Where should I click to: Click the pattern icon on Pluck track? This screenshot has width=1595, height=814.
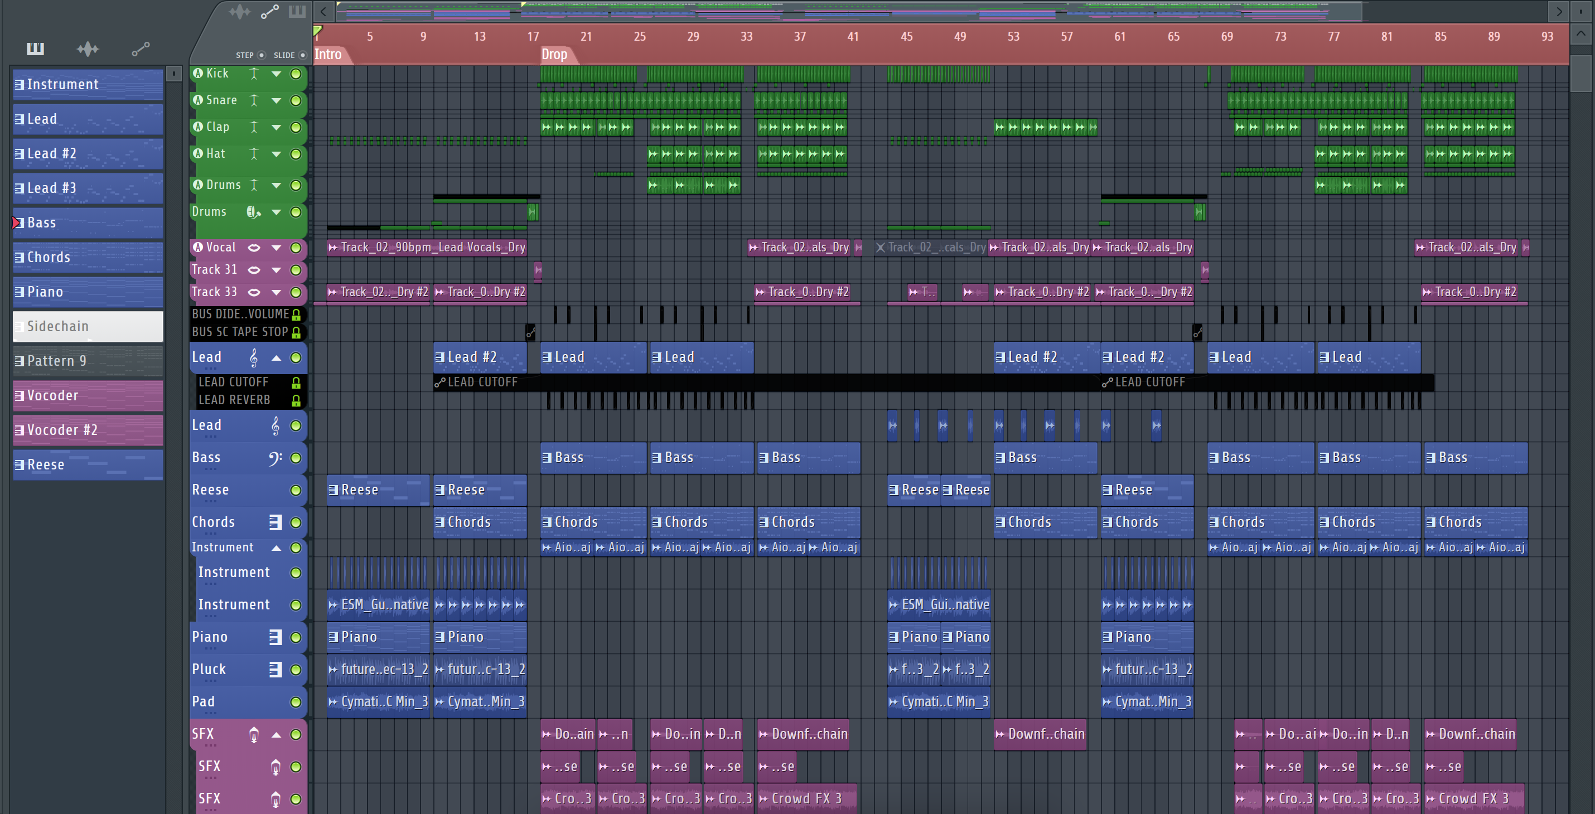[275, 669]
